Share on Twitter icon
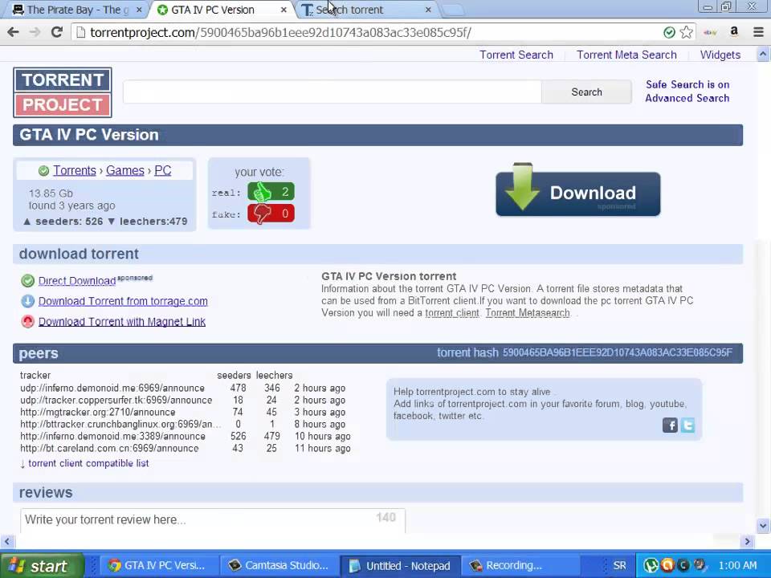The image size is (771, 578). point(687,425)
